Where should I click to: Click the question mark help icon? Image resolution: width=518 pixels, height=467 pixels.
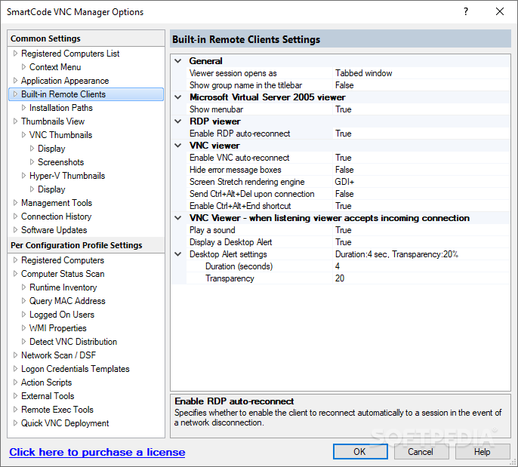click(466, 11)
